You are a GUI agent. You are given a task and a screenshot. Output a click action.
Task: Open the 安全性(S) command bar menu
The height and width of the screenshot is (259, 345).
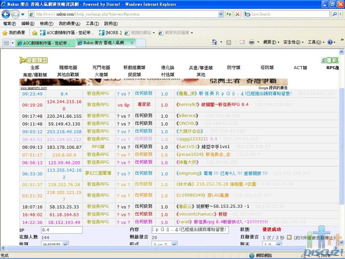click(x=293, y=42)
